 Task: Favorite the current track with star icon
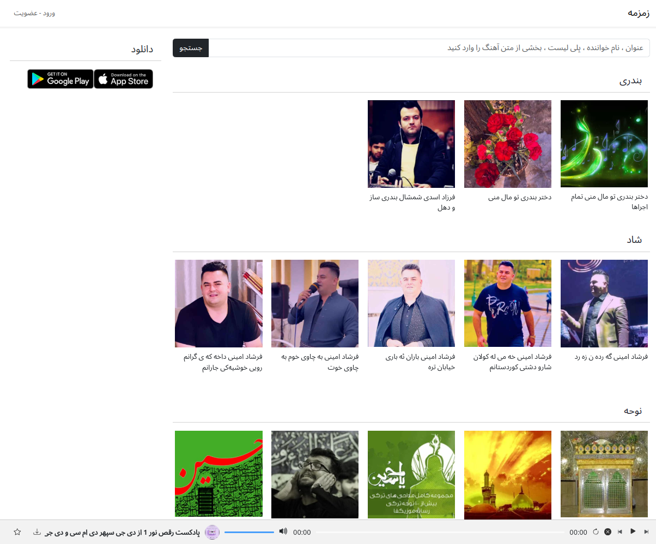pyautogui.click(x=17, y=532)
